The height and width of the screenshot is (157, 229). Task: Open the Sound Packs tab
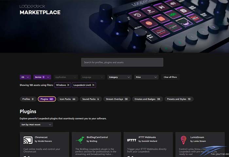pos(91,99)
